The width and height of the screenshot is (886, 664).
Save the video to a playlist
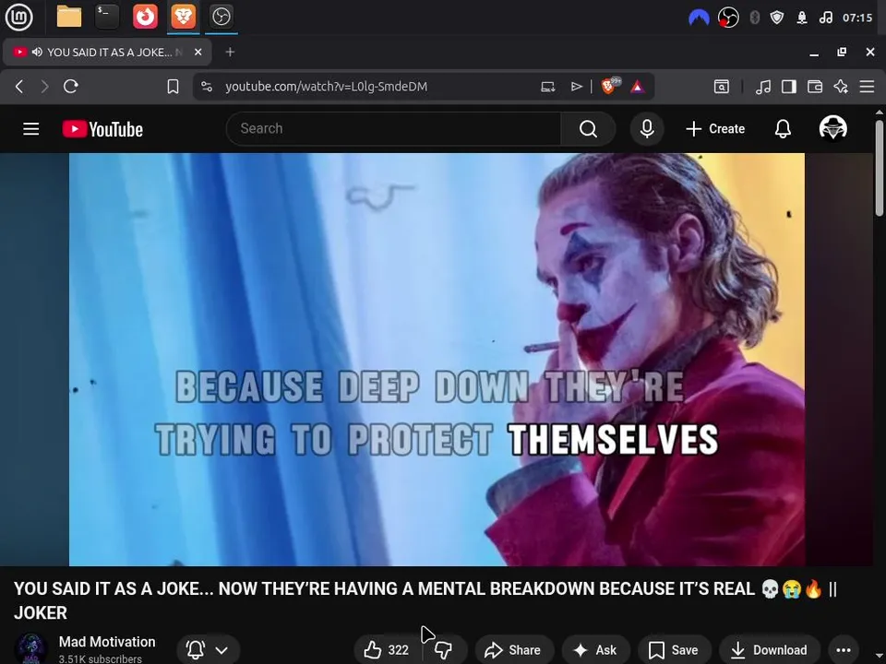pos(674,650)
